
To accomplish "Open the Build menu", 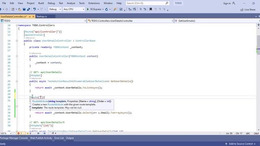I will (x=41, y=3).
